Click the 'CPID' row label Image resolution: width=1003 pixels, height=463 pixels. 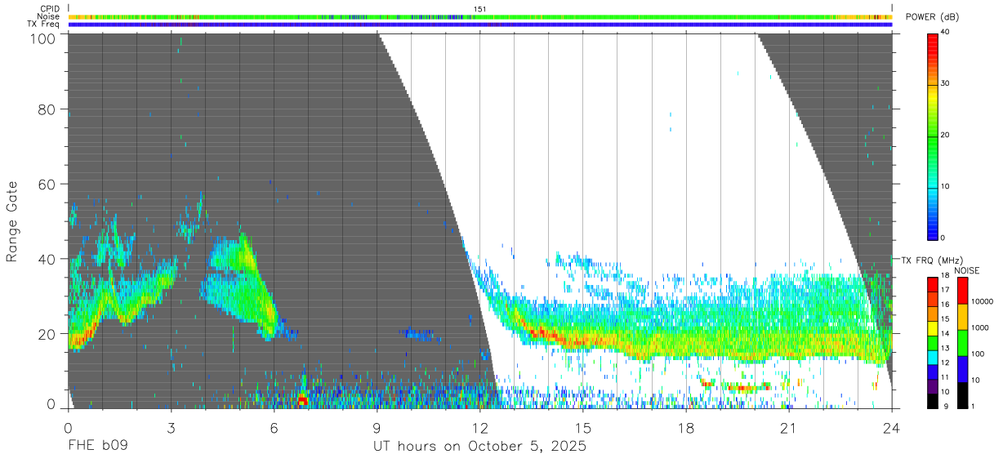(x=50, y=9)
